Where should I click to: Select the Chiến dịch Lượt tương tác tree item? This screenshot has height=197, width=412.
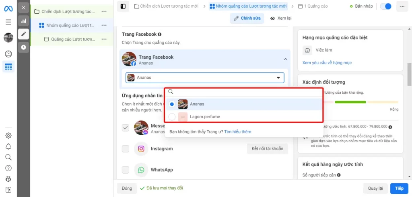[x=68, y=12]
